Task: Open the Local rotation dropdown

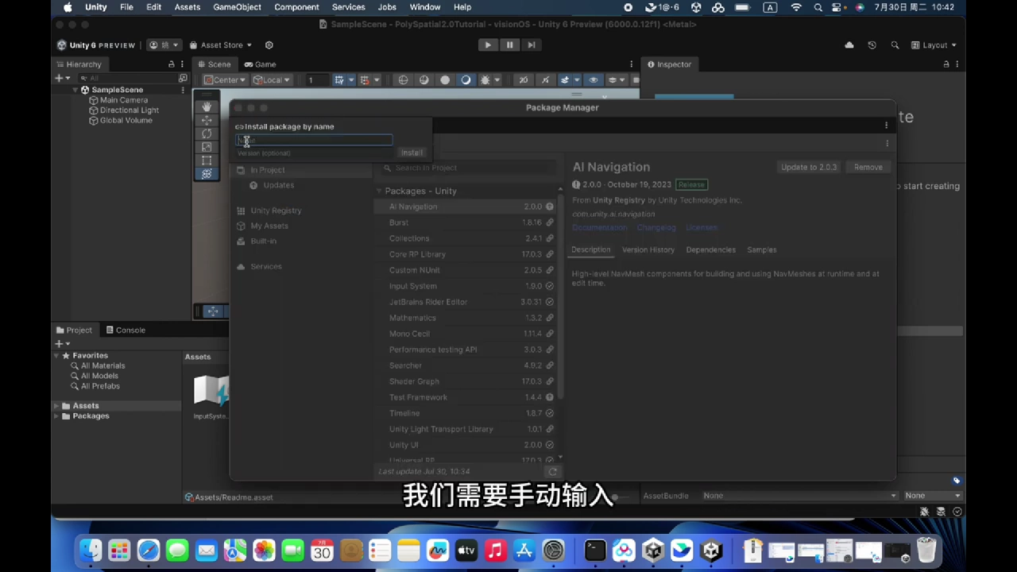Action: (272, 80)
